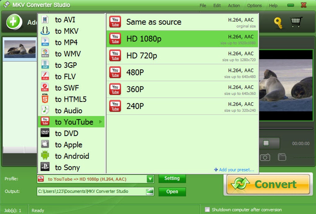Click the video preview seek bar
The width and height of the screenshot is (316, 214).
pyautogui.click(x=286, y=128)
